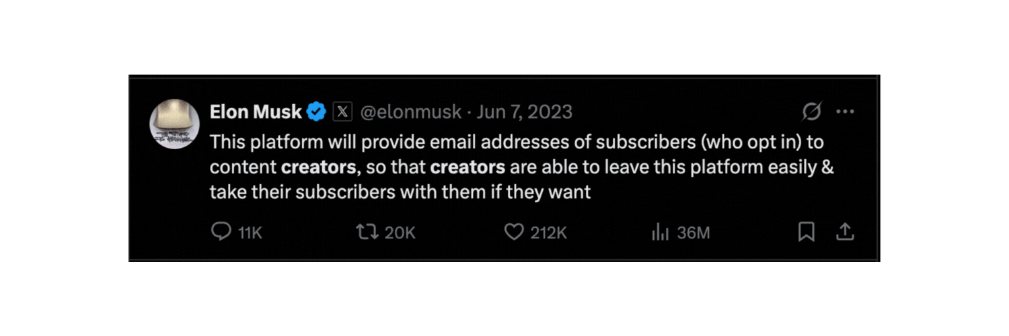
Task: Like the tweet with the heart icon
Action: pyautogui.click(x=514, y=232)
